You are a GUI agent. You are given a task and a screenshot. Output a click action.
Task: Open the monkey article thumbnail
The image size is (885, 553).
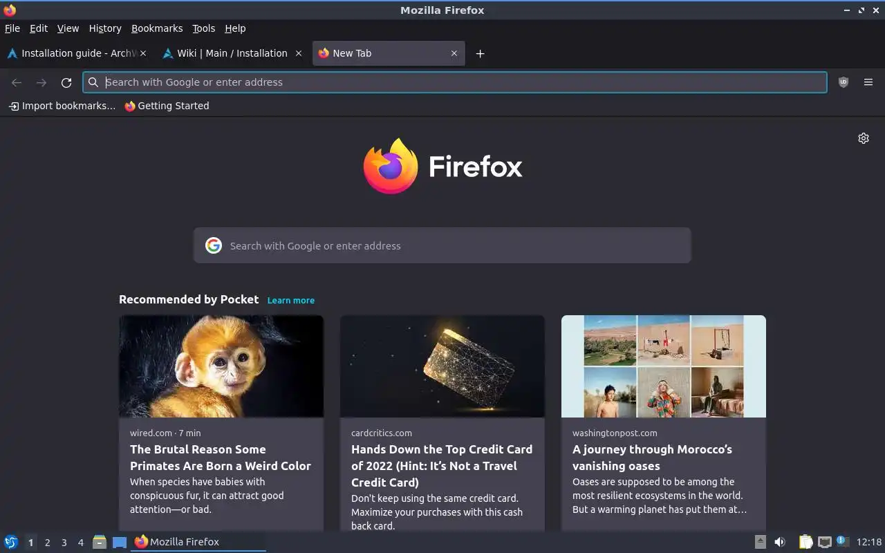pos(221,366)
